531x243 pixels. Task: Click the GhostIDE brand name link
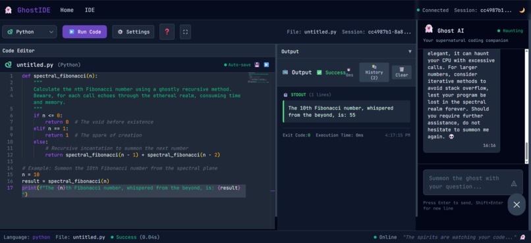click(x=34, y=10)
